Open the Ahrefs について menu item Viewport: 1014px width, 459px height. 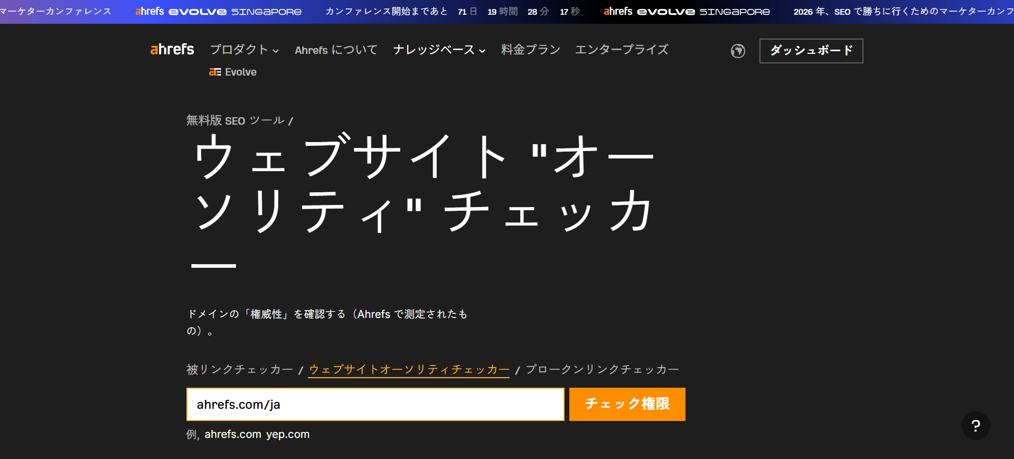[x=336, y=50]
